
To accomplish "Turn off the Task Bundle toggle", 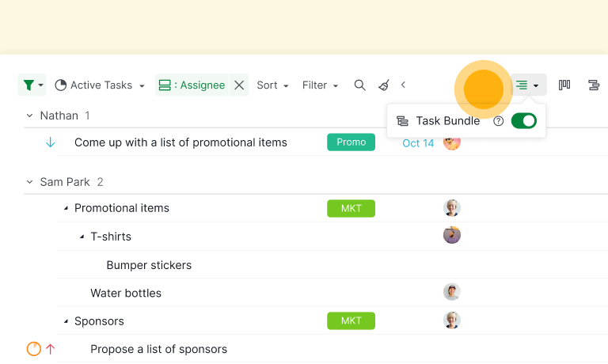I will [x=524, y=121].
